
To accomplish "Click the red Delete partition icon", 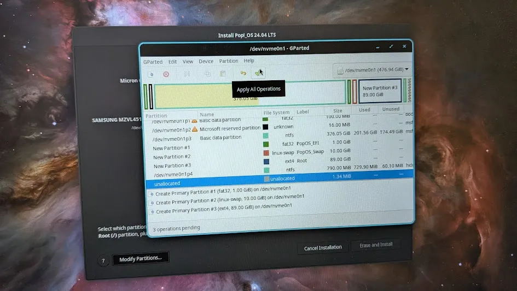I will pyautogui.click(x=166, y=74).
